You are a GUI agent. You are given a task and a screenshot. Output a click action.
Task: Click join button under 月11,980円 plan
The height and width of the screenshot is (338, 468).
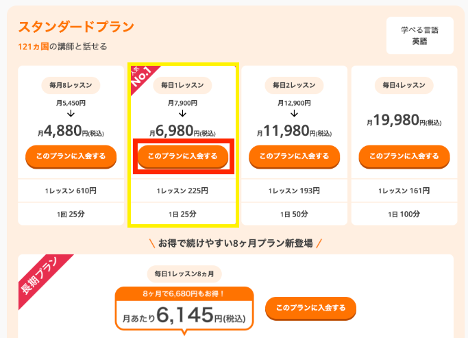click(x=295, y=156)
